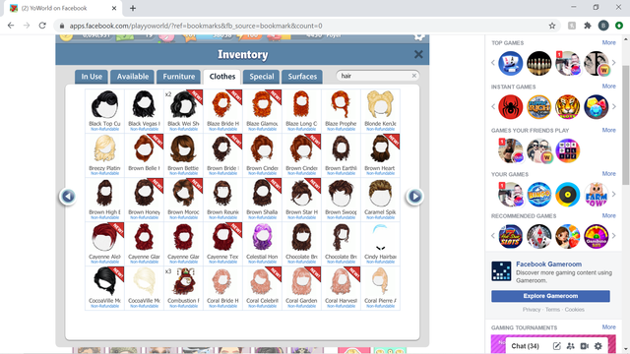Close the Inventory window
The width and height of the screenshot is (630, 354).
click(418, 54)
